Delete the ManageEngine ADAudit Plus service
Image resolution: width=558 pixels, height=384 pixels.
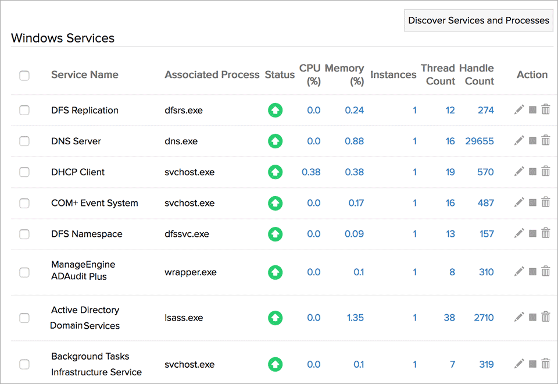545,271
